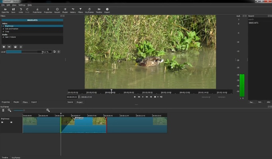Zoom out the keyframes timeline
This screenshot has height=159, width=272.
click(x=10, y=111)
